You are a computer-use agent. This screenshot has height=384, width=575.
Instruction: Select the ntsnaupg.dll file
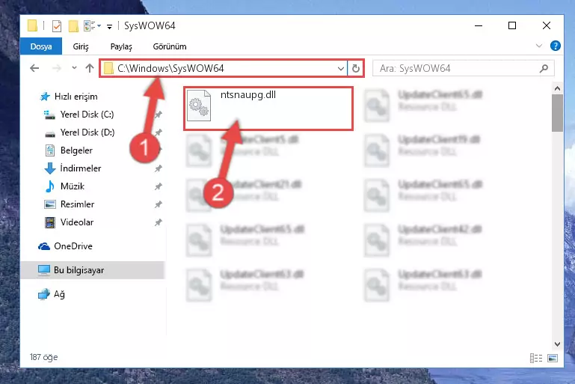coord(268,109)
